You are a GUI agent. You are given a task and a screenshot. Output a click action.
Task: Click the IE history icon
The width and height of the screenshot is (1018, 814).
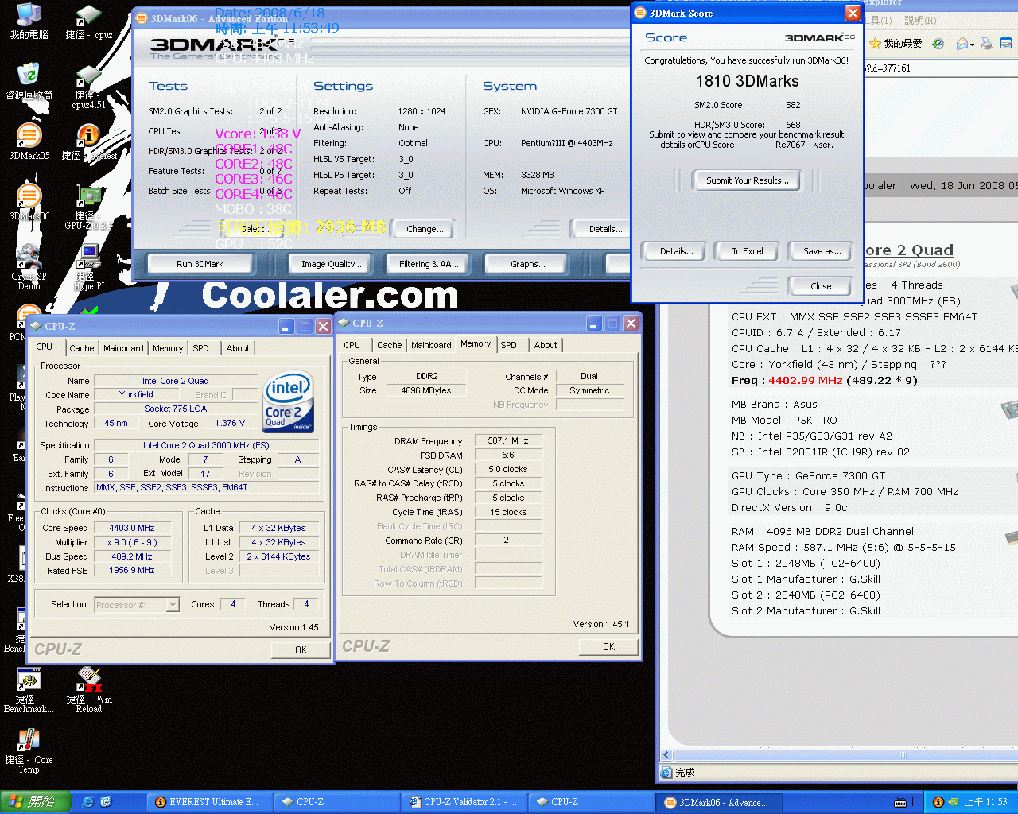pyautogui.click(x=938, y=44)
